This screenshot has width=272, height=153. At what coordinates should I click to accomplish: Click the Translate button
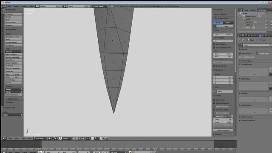click(14, 14)
